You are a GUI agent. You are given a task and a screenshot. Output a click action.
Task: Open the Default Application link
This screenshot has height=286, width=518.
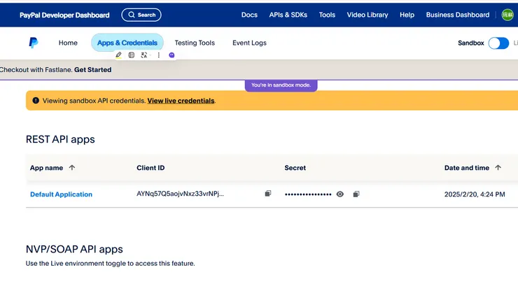(61, 194)
